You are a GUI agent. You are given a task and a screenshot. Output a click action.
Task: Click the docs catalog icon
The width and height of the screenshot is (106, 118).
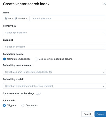[x=6, y=18]
